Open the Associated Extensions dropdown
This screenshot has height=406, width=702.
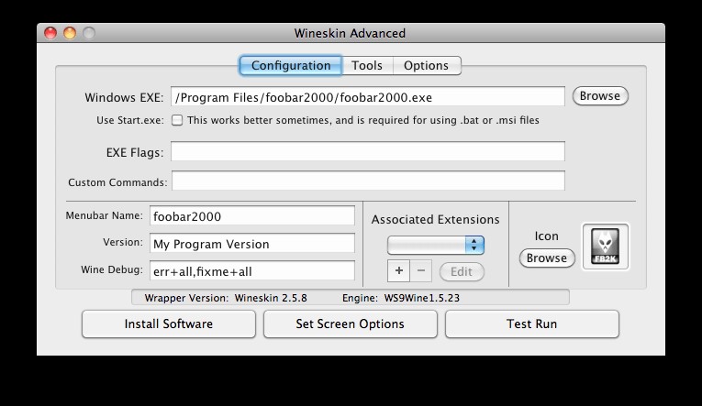pos(436,245)
